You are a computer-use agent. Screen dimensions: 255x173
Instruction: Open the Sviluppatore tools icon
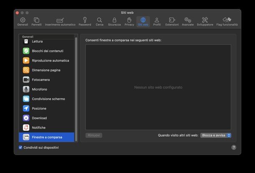(205, 22)
